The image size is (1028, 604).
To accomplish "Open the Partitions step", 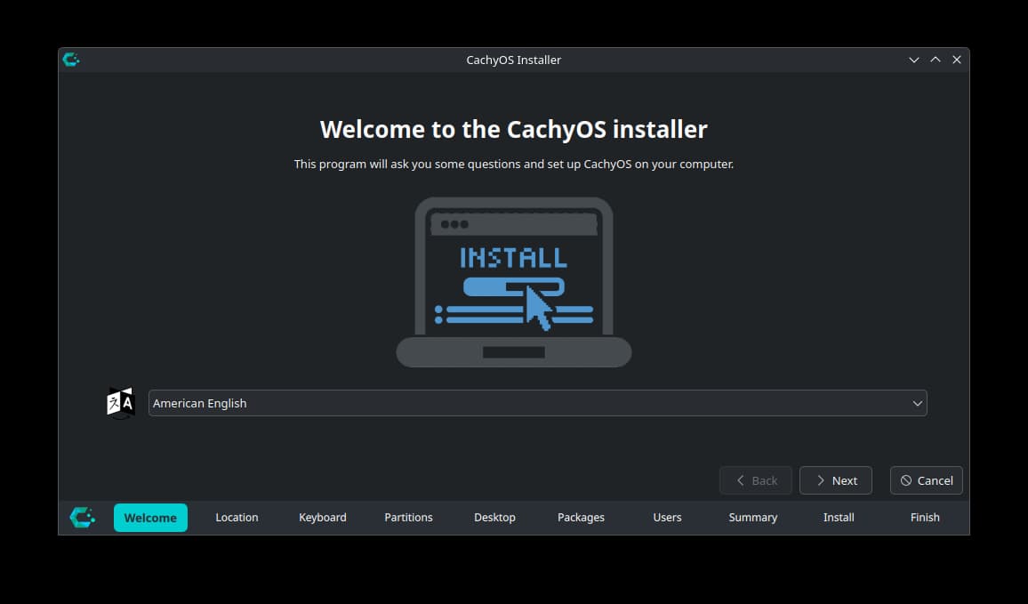I will click(x=408, y=518).
